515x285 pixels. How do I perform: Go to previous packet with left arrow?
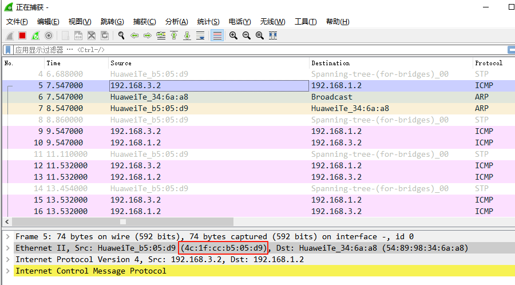pyautogui.click(x=134, y=35)
